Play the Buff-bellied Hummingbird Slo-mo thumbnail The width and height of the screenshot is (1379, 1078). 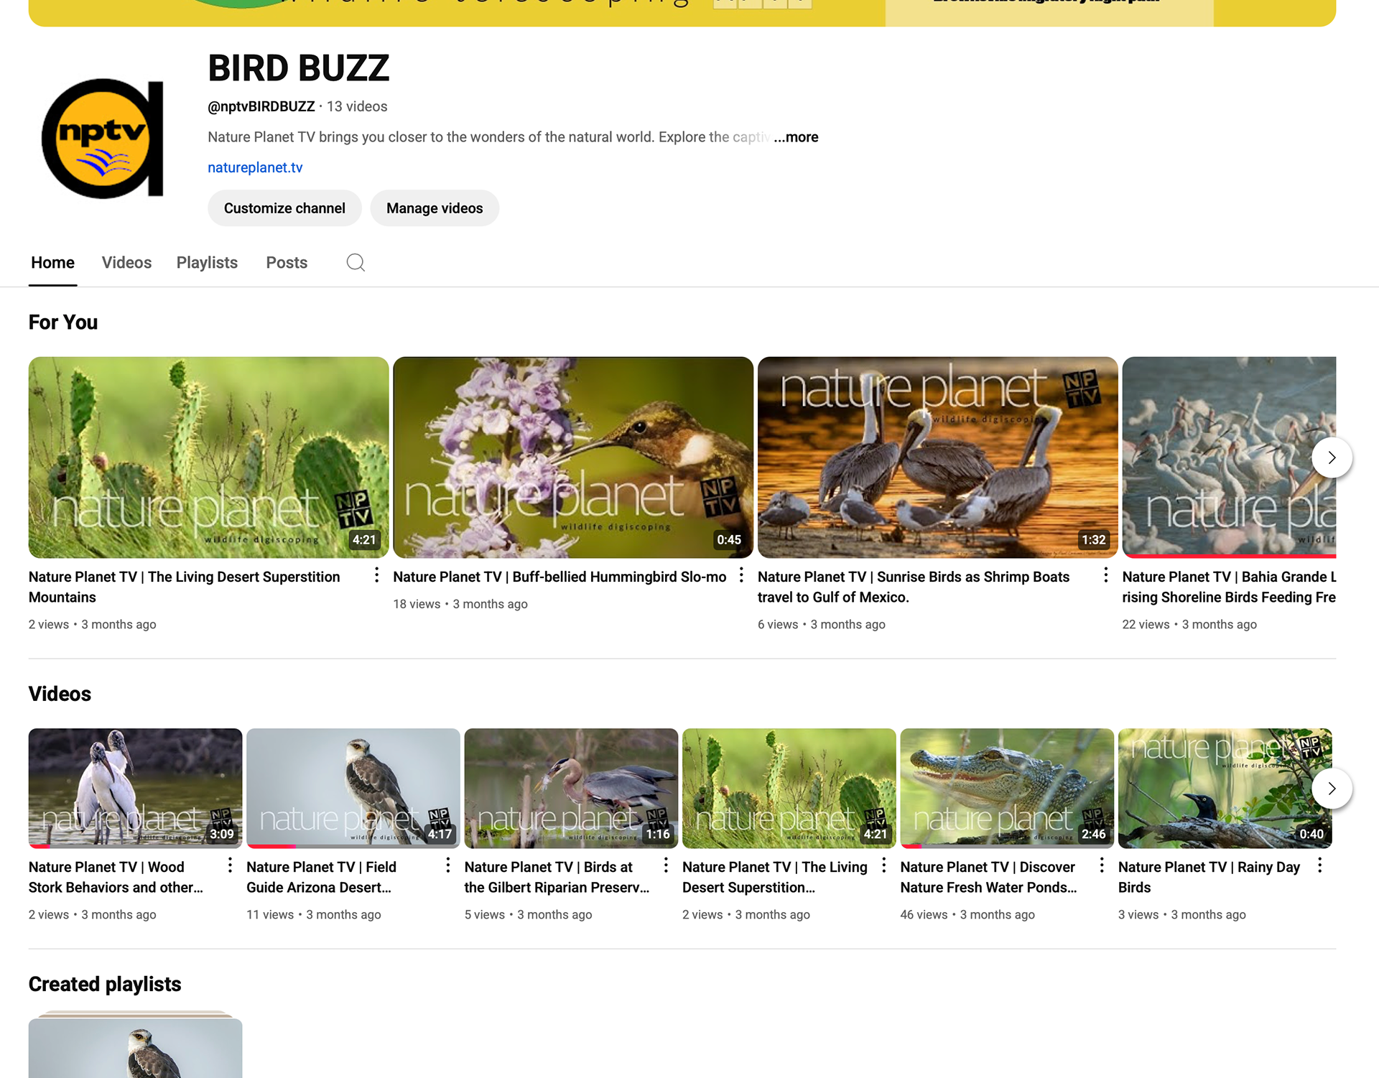(x=572, y=457)
